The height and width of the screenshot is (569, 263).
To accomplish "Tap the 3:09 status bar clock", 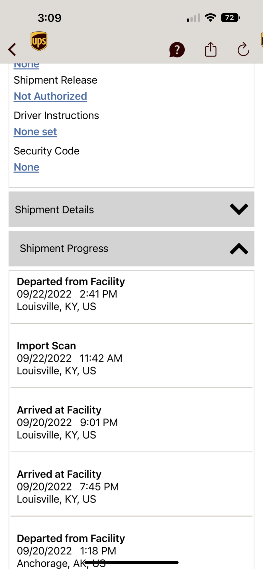I will click(x=50, y=18).
